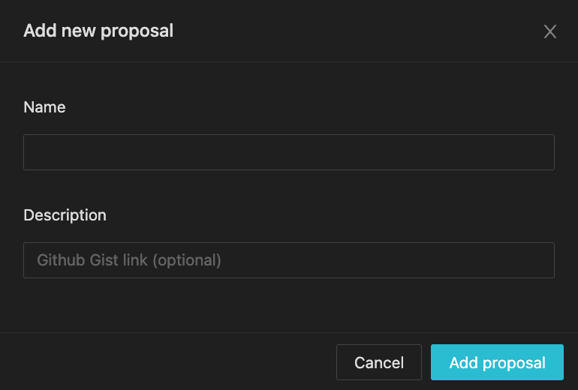This screenshot has height=390, width=578.
Task: Click the Github Gist link placeholder text
Action: (129, 260)
